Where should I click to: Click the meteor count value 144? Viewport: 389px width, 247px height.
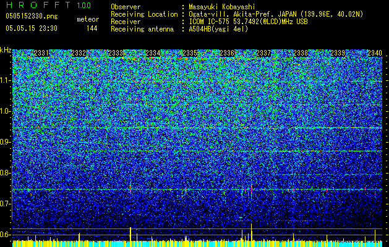point(92,28)
